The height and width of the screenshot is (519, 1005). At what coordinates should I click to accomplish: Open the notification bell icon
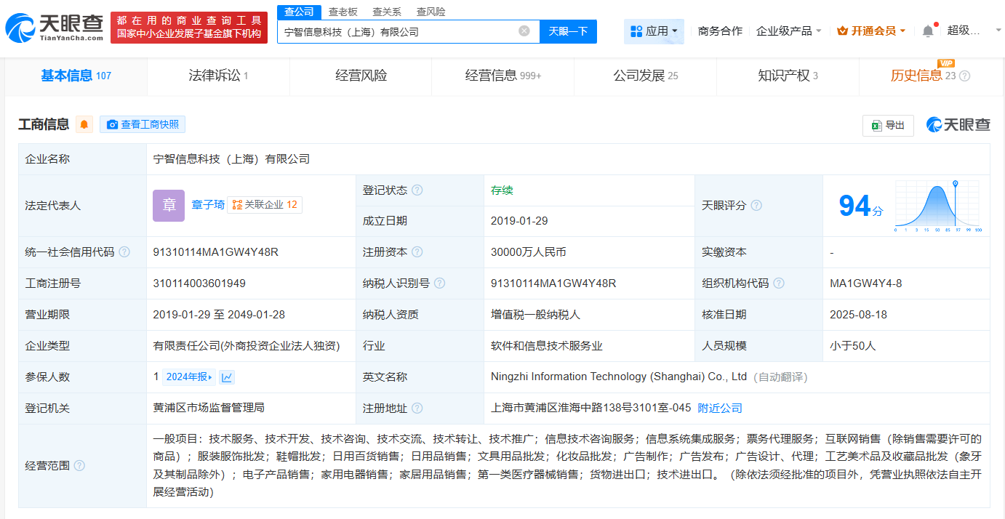(x=926, y=31)
